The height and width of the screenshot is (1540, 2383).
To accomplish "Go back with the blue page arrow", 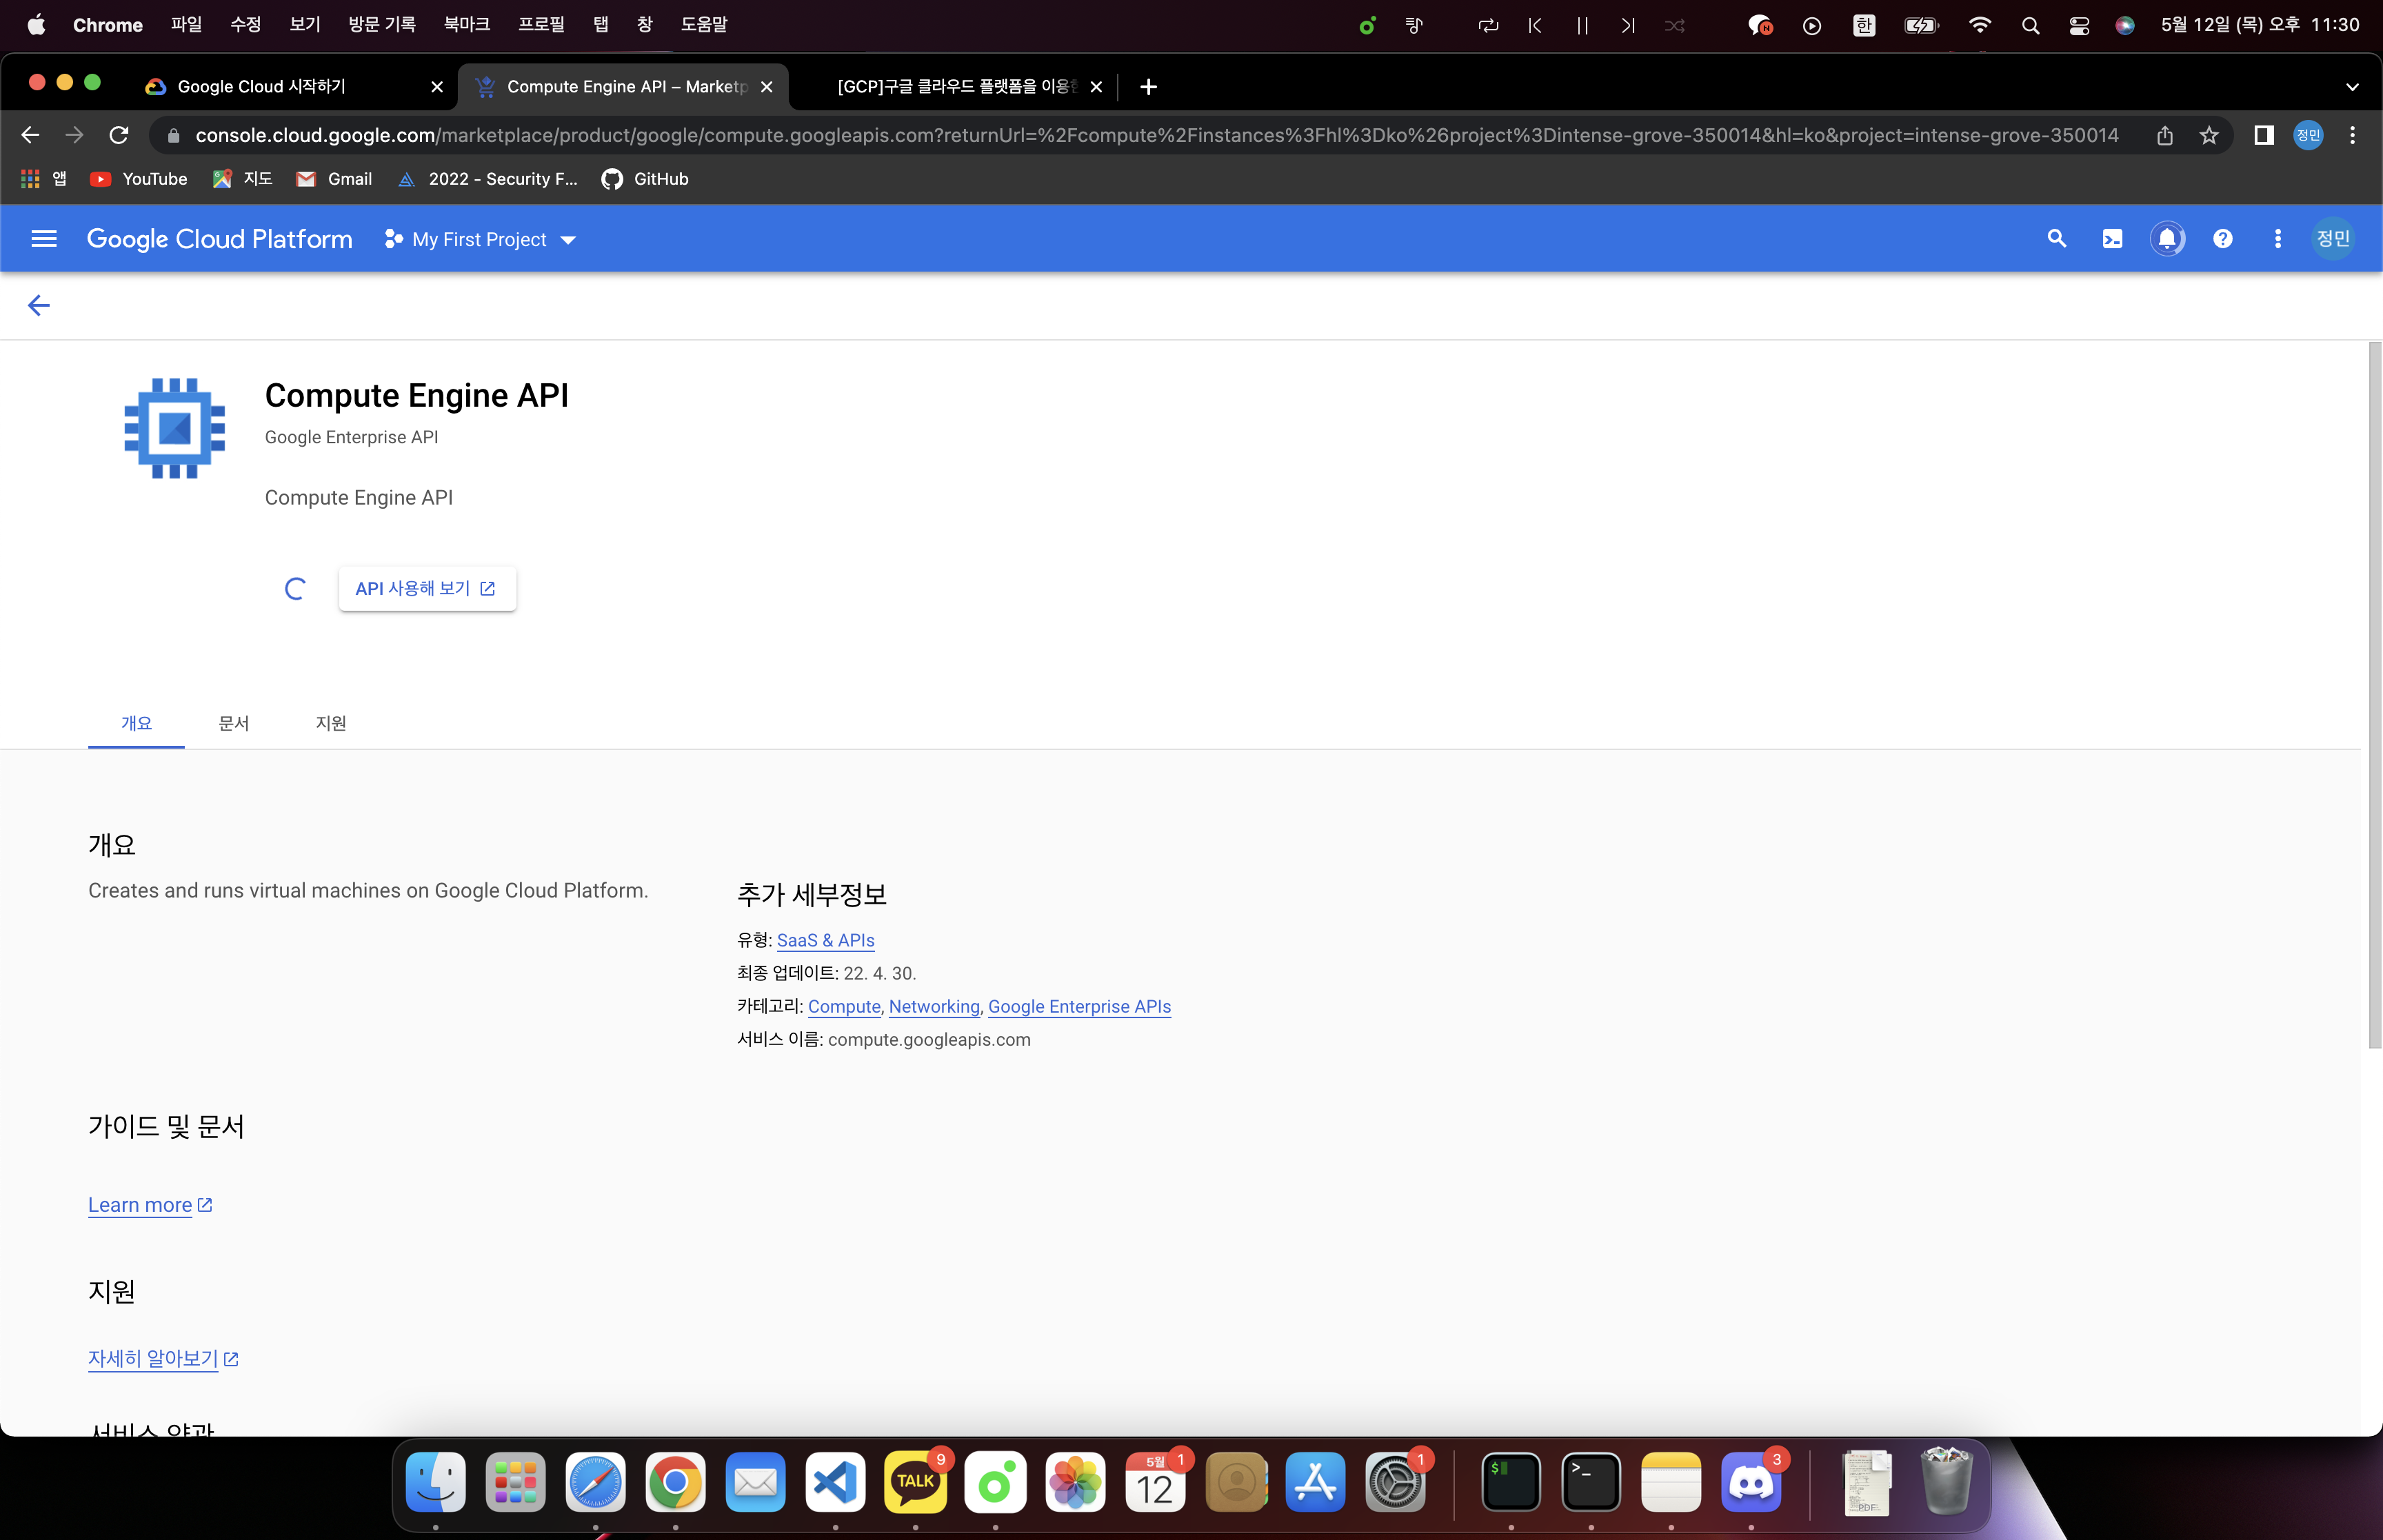I will tap(39, 305).
